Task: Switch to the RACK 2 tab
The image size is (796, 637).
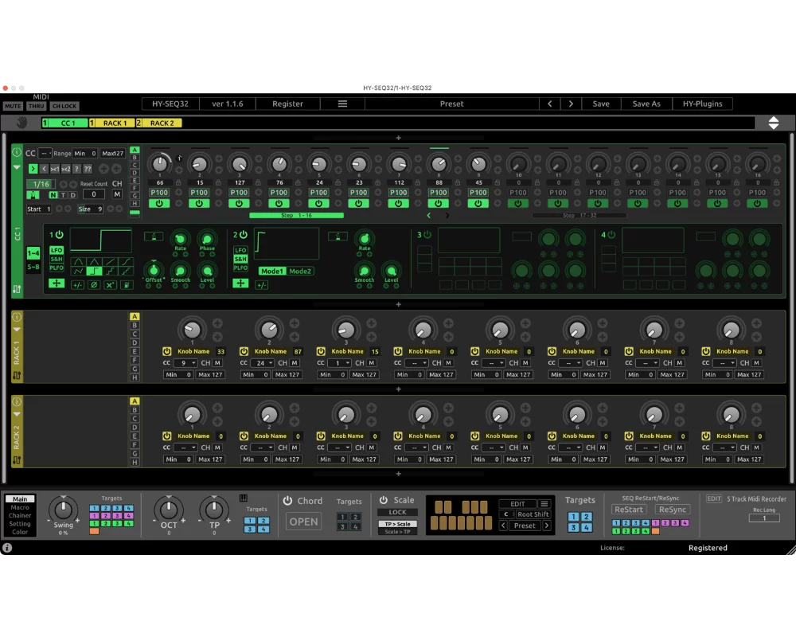Action: pos(159,123)
